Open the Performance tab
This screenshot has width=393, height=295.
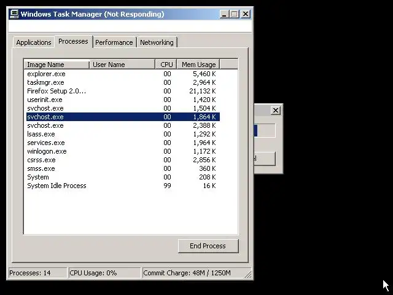(x=114, y=42)
